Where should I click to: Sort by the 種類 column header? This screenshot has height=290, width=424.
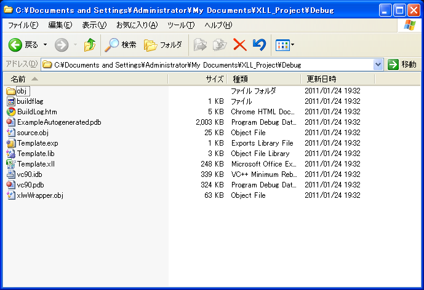264,79
